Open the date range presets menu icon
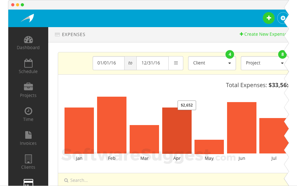 click(x=176, y=63)
